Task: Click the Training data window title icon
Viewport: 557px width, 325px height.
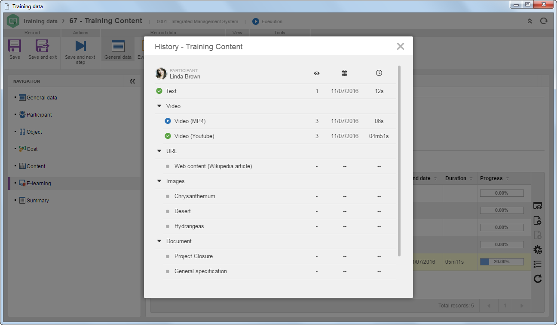Action: coord(7,6)
